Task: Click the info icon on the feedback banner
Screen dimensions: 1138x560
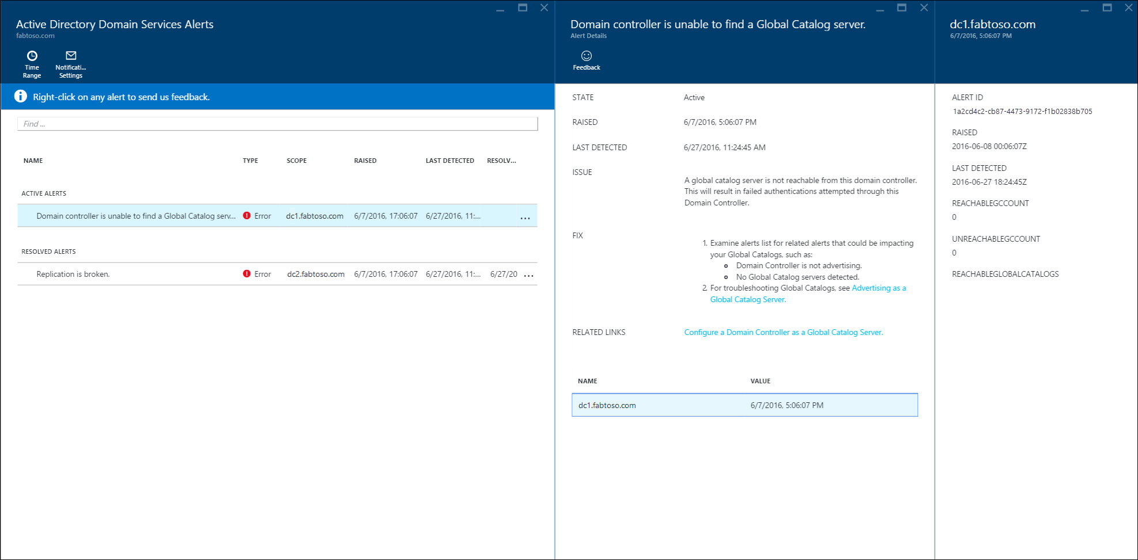Action: click(20, 96)
